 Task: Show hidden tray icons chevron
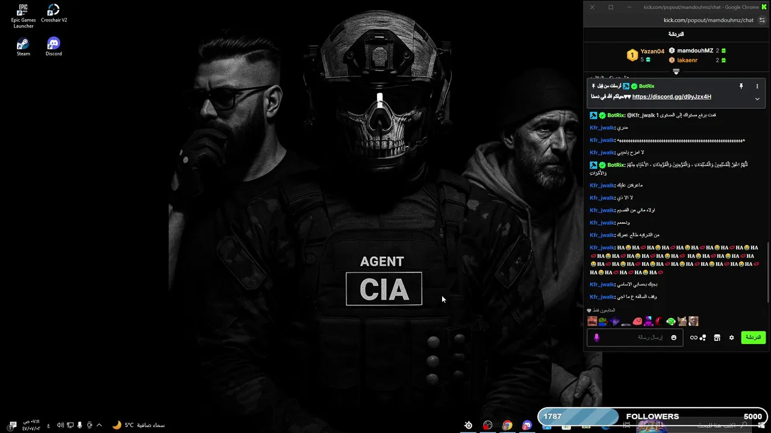click(99, 425)
